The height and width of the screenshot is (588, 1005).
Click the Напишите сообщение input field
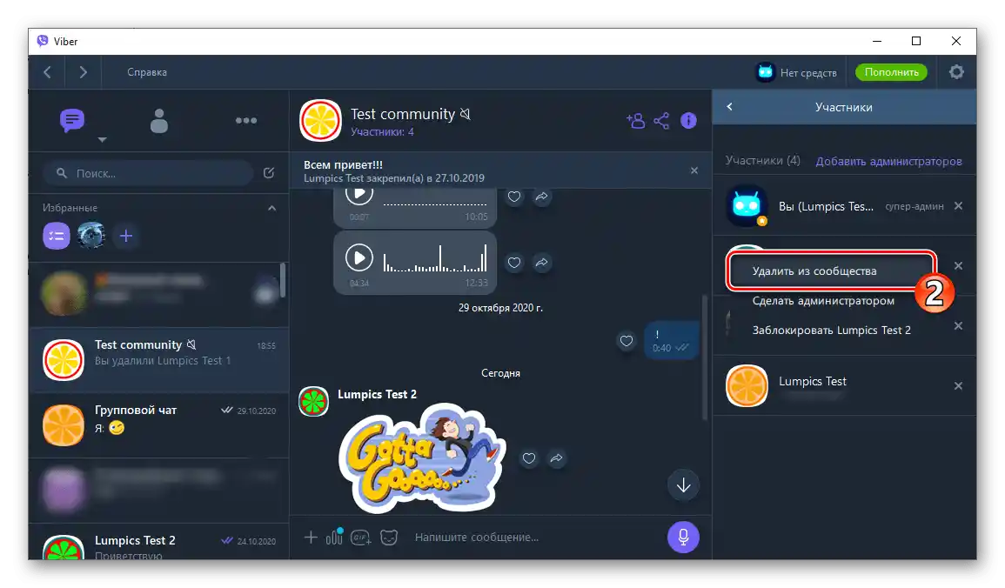pos(505,537)
